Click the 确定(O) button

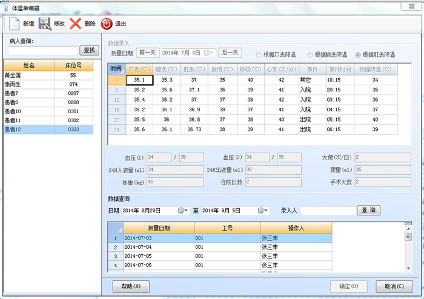[349, 286]
